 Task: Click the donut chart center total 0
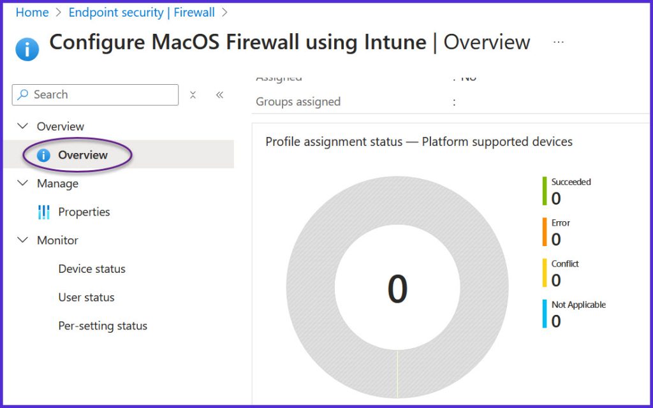point(397,289)
